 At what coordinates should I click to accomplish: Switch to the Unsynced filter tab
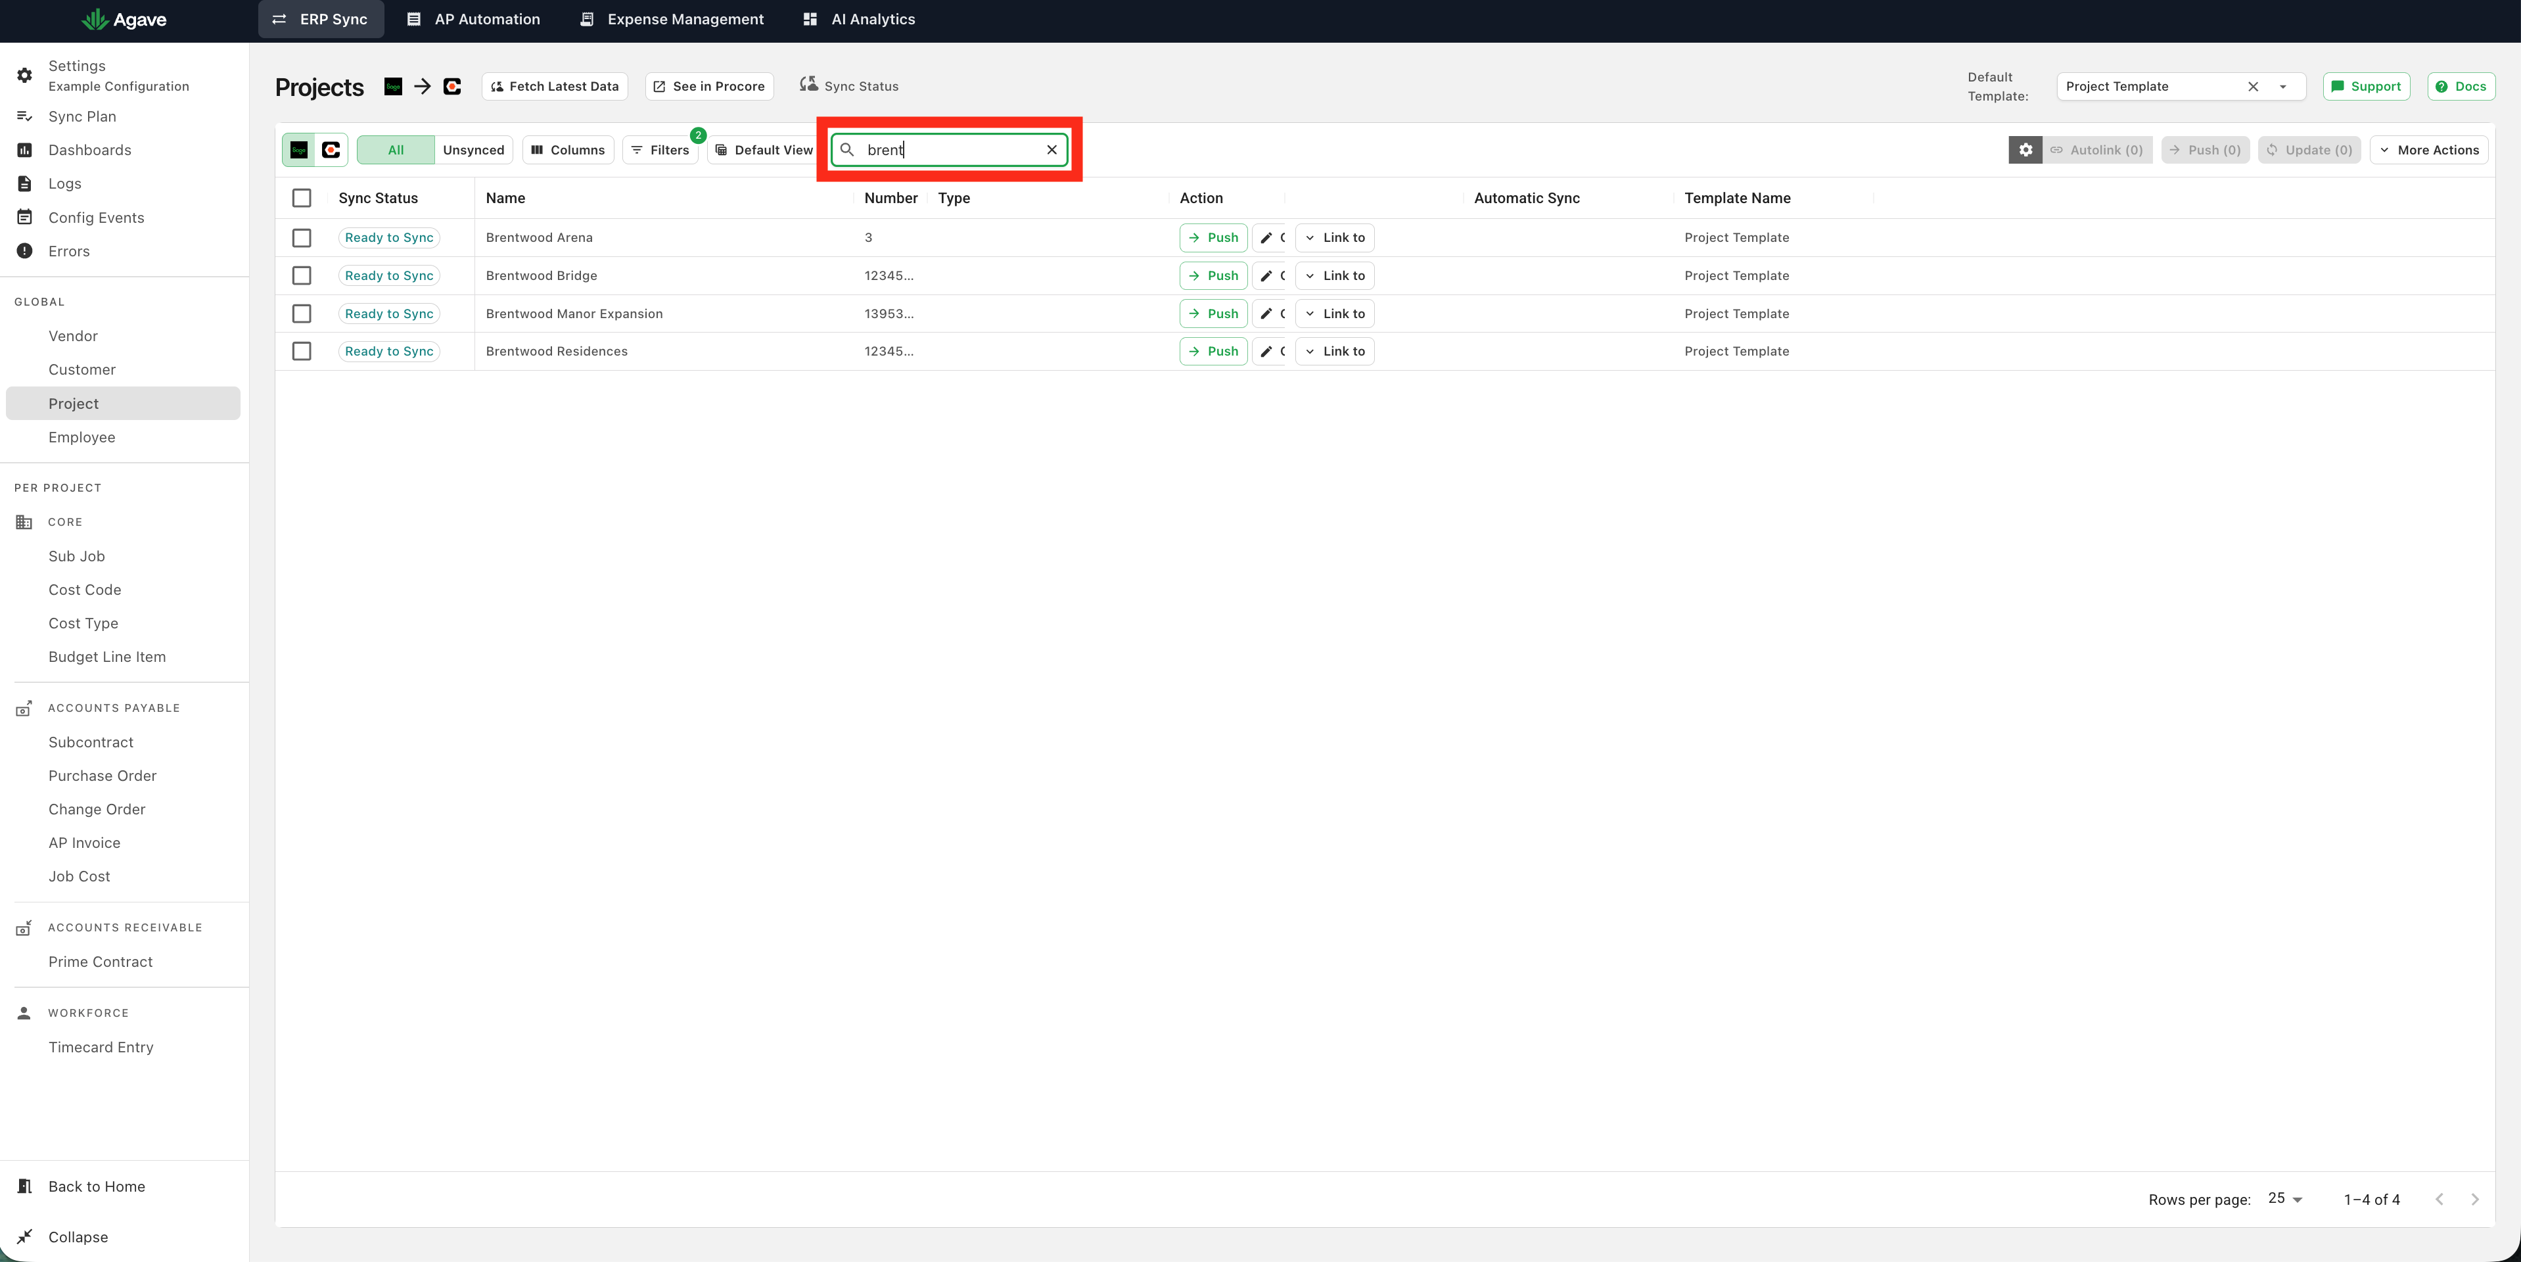pos(474,150)
